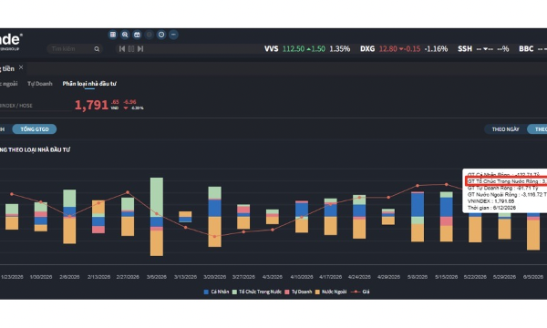This screenshot has width=547, height=328.
Task: Toggle Nước Ngoài series in legend
Action: click(331, 292)
